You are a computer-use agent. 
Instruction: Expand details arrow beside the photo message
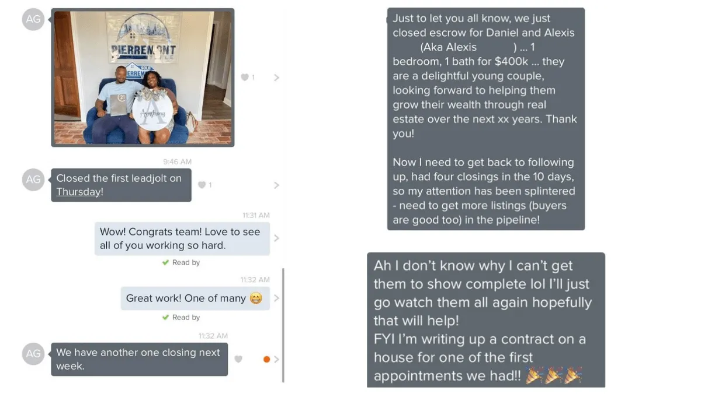276,78
